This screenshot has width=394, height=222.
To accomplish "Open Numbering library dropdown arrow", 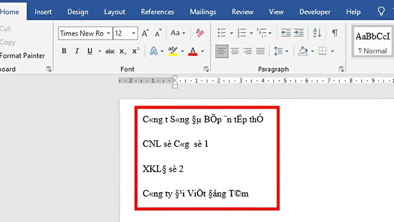I will tap(251, 33).
